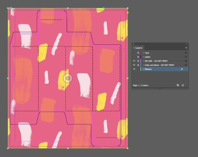Click the center content grabber on canvas
Image resolution: width=198 pixels, height=157 pixels.
(68, 78)
